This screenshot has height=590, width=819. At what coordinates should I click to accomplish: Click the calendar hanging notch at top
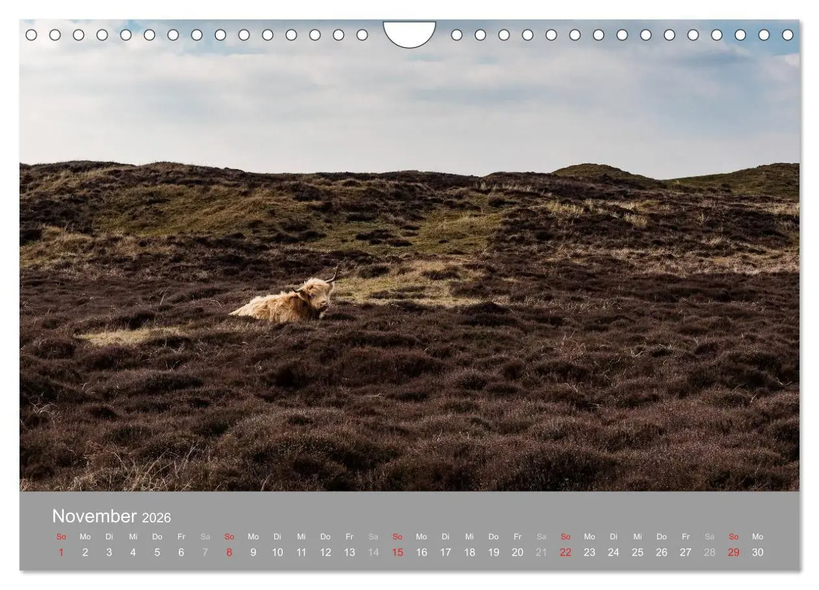pyautogui.click(x=409, y=34)
